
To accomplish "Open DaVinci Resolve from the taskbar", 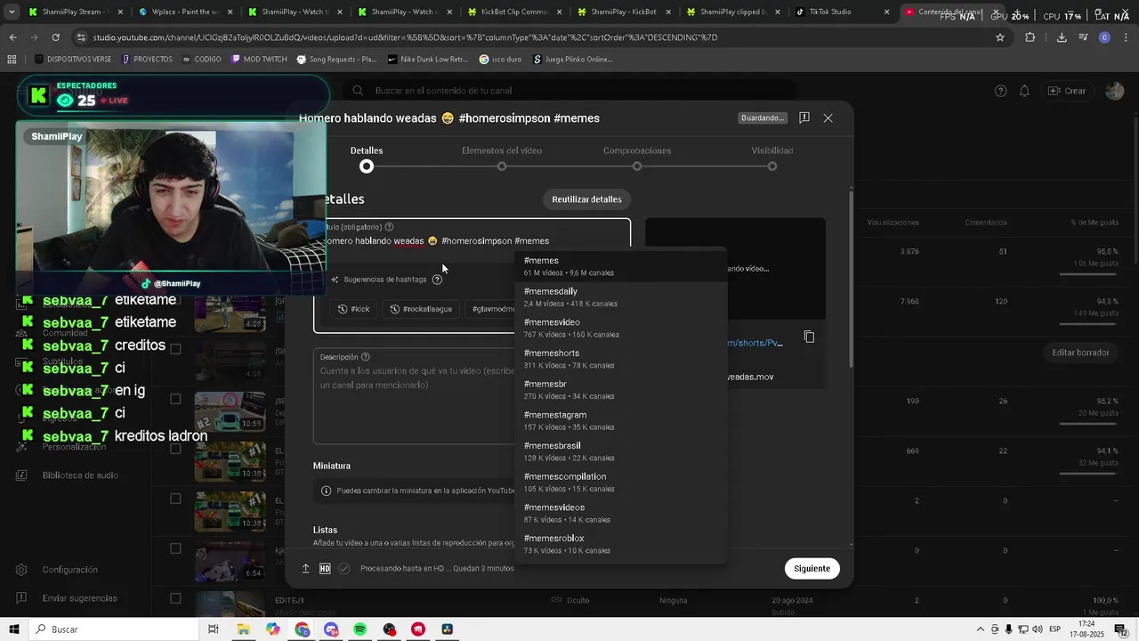I will [448, 629].
